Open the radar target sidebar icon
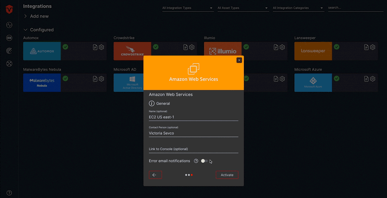387x198 pixels. click(x=9, y=51)
